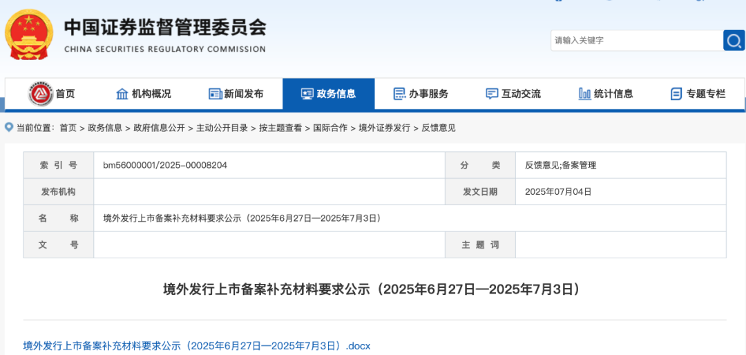Click the blue search magnifier button
Screen dimensions: 746x355
pos(734,41)
